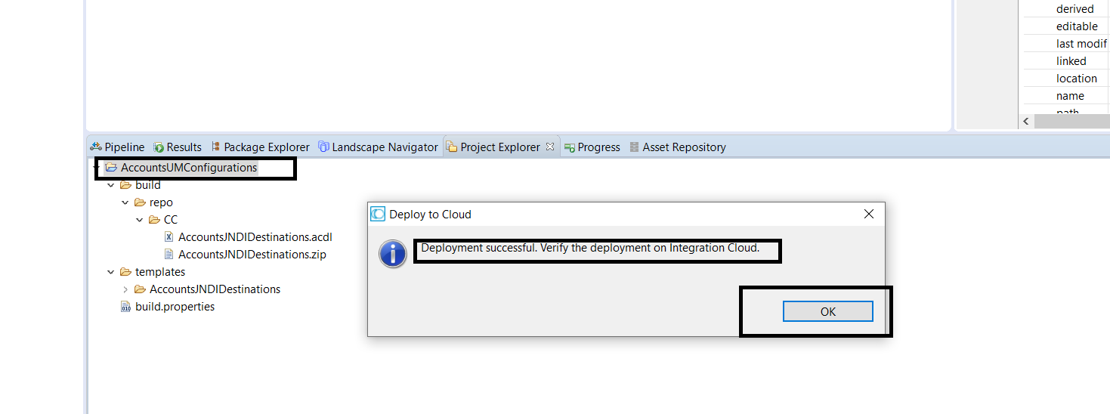Select AccountsJNDIDestinations.acdl file
The image size is (1110, 414).
coord(255,237)
